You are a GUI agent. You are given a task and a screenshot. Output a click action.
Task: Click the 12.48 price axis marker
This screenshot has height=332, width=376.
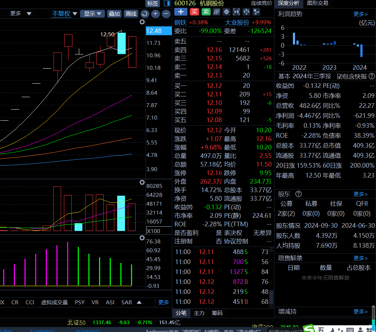158,31
